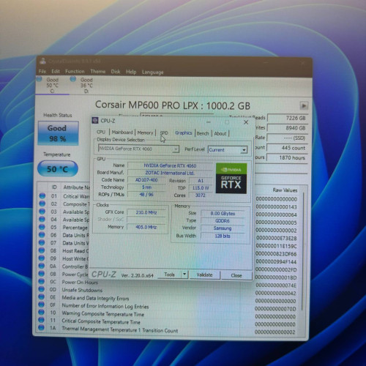366x366 pixels.
Task: Click the status icon for Unsafe Shutdowns row
Action: pyautogui.click(x=42, y=289)
